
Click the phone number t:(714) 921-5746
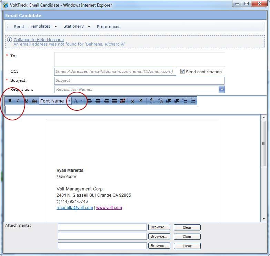tap(72, 201)
